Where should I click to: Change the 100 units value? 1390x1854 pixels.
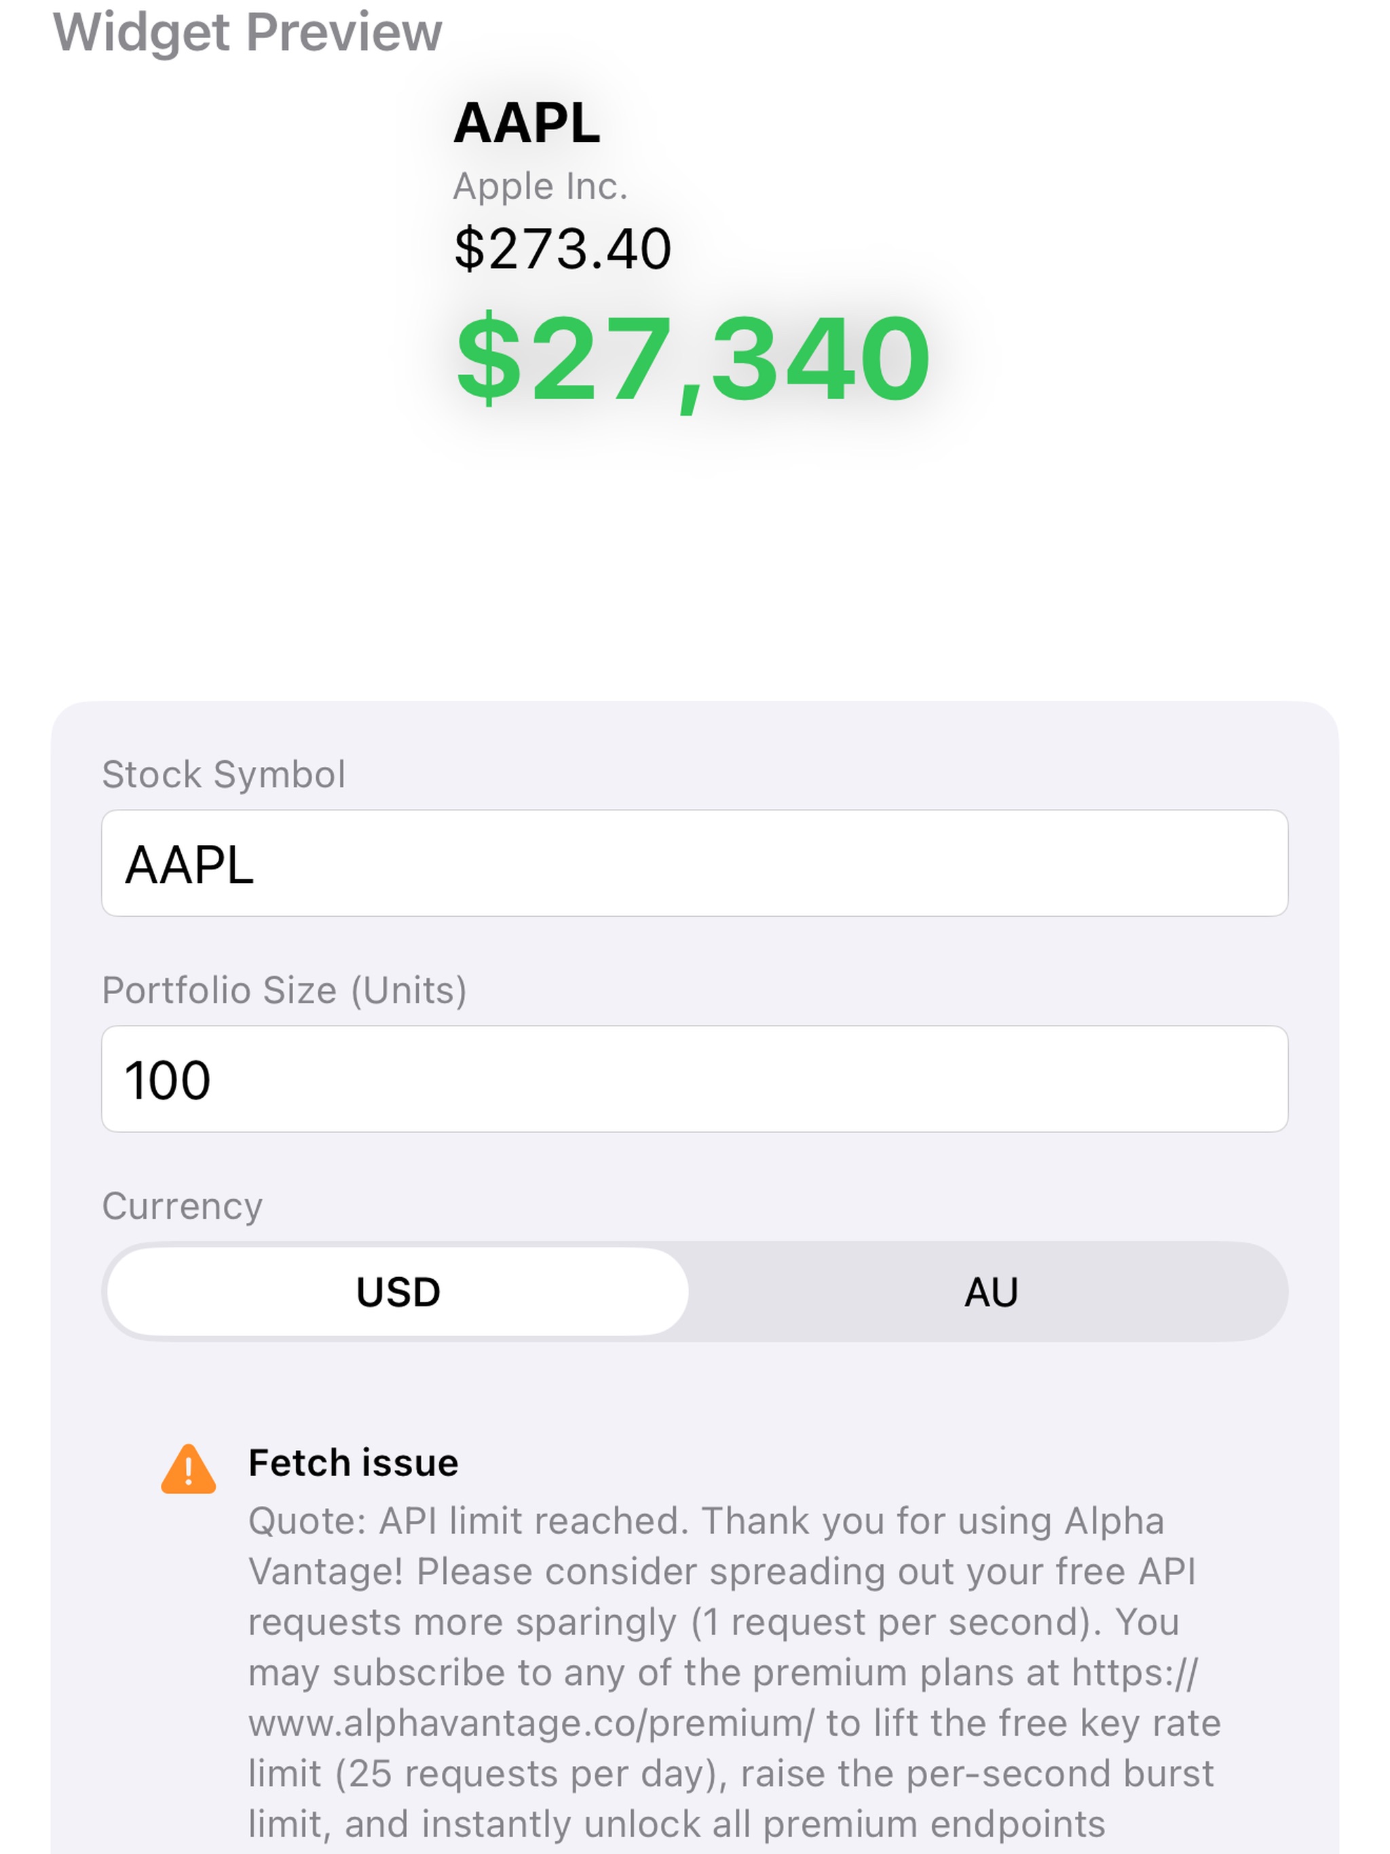[168, 1080]
